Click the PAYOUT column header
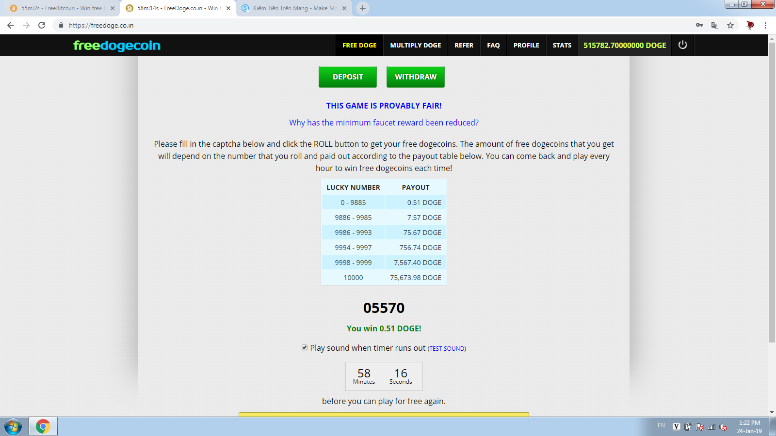 click(x=416, y=187)
